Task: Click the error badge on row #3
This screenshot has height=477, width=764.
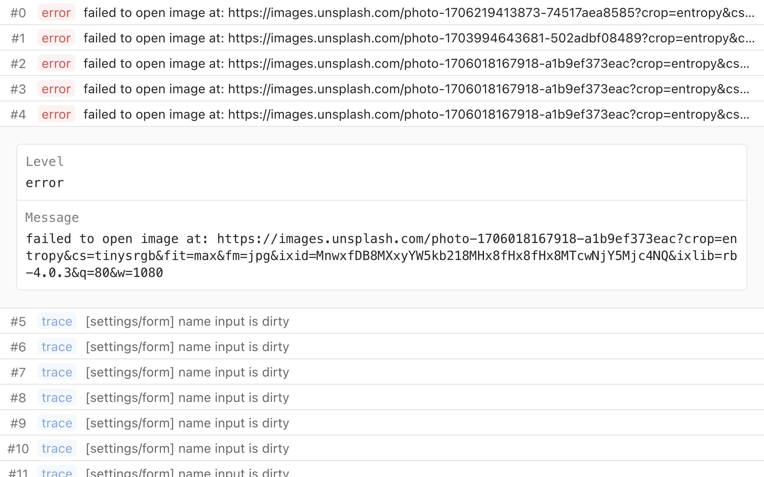Action: coord(56,89)
